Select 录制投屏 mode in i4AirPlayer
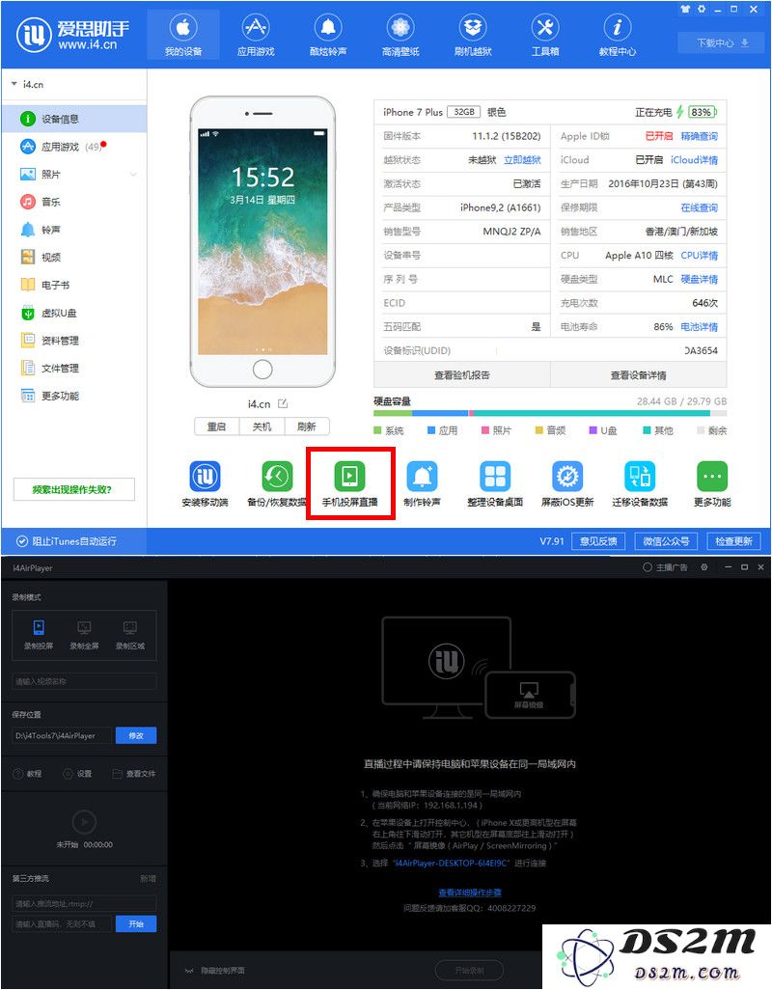 (39, 635)
